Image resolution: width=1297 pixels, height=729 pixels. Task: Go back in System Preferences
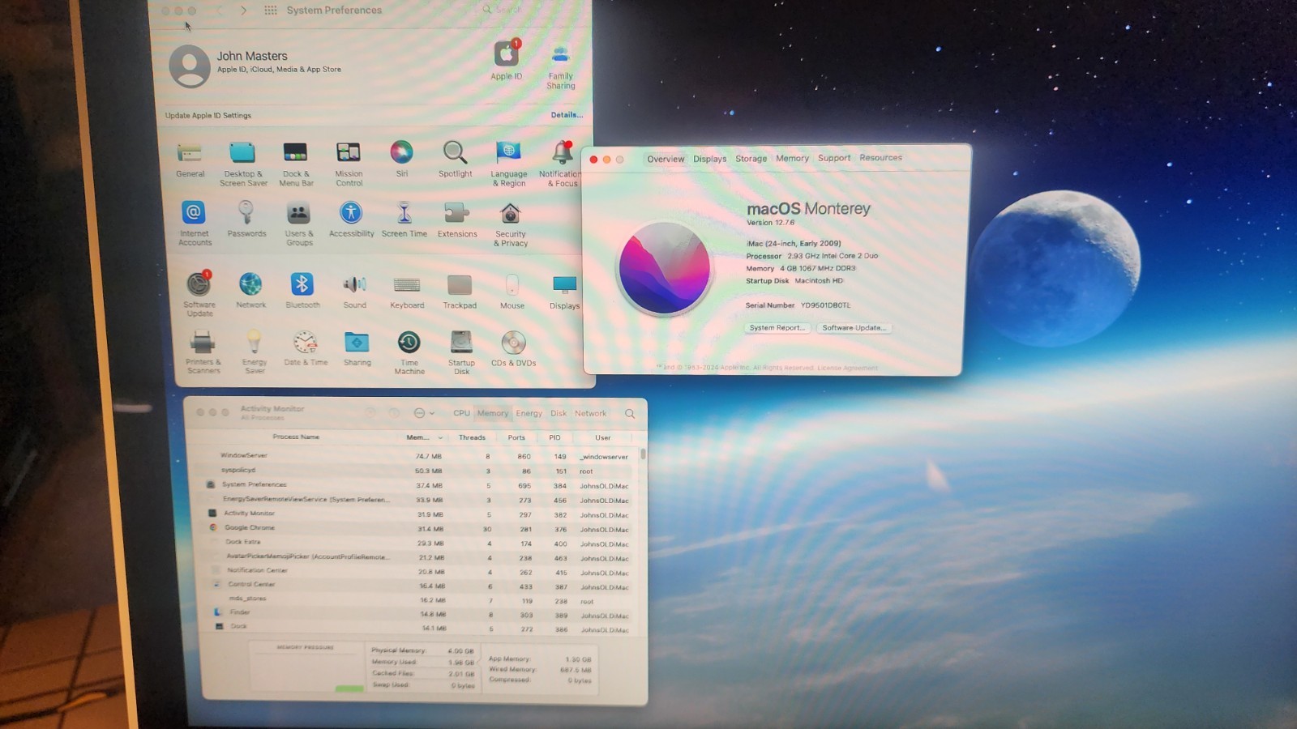[x=219, y=10]
